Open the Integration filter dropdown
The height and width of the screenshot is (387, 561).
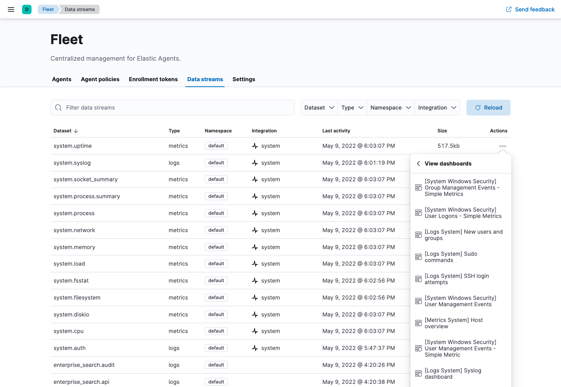pyautogui.click(x=437, y=107)
